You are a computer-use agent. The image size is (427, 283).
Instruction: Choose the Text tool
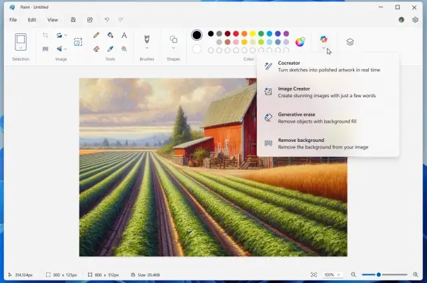(124, 35)
